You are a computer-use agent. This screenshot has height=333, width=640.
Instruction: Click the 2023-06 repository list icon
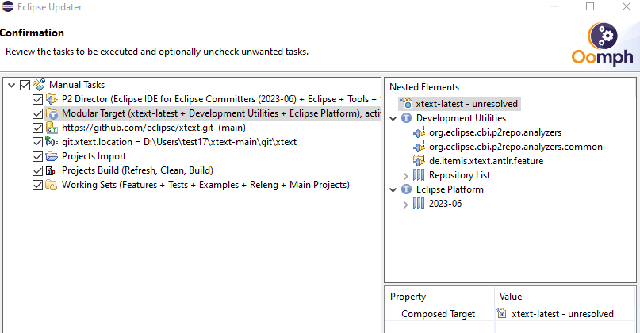[x=419, y=204]
